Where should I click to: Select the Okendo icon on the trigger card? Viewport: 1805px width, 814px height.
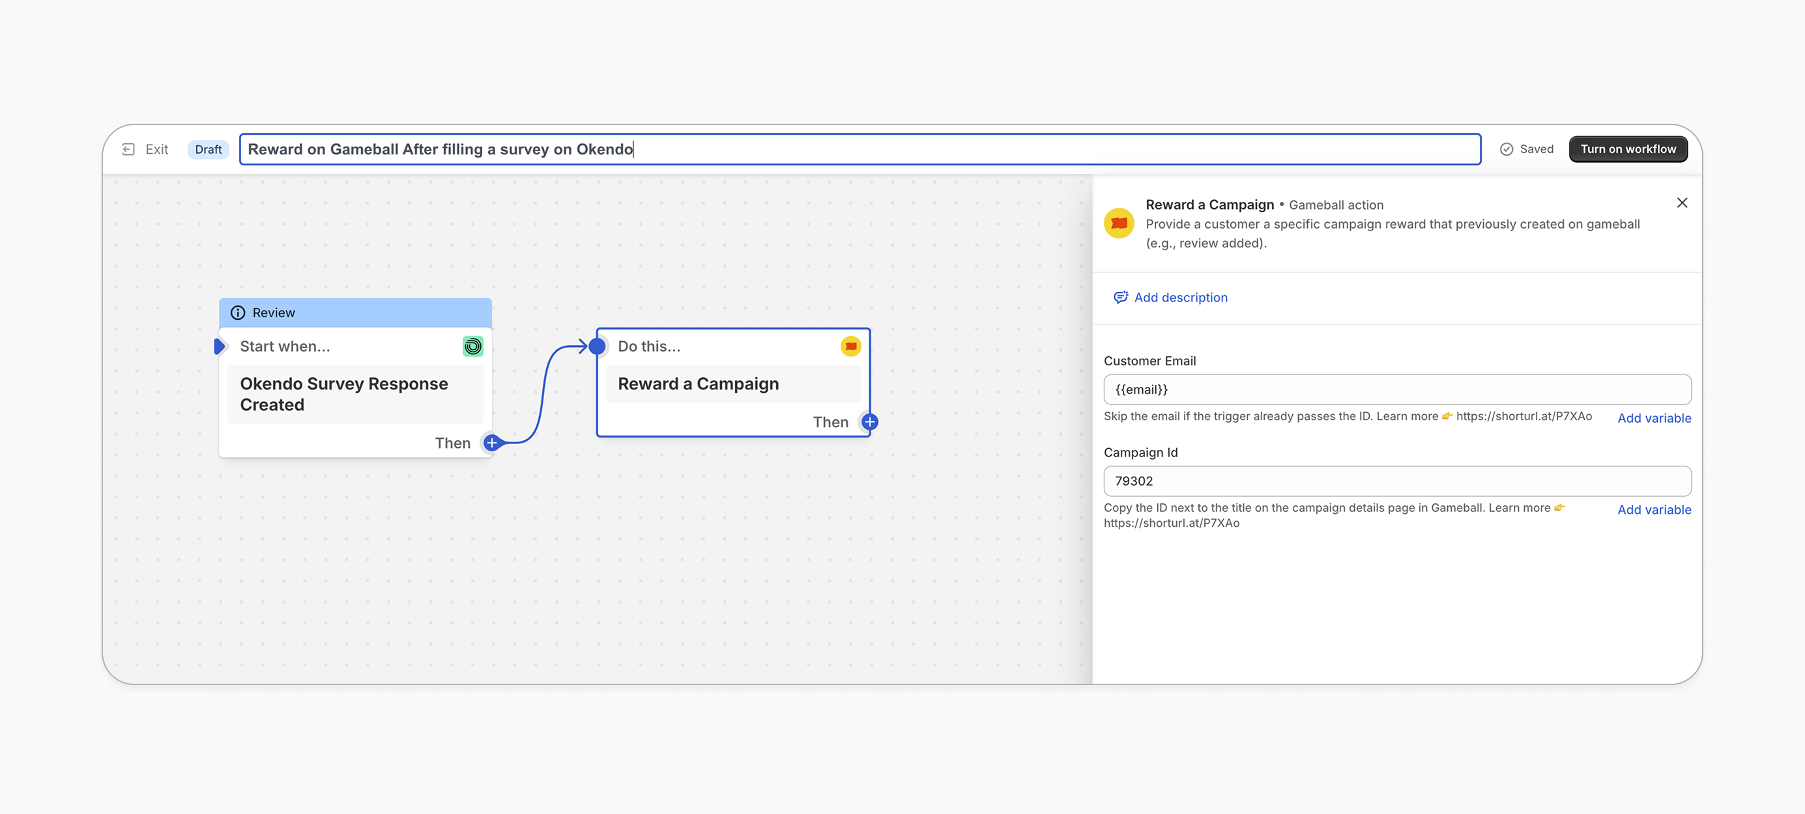point(473,346)
